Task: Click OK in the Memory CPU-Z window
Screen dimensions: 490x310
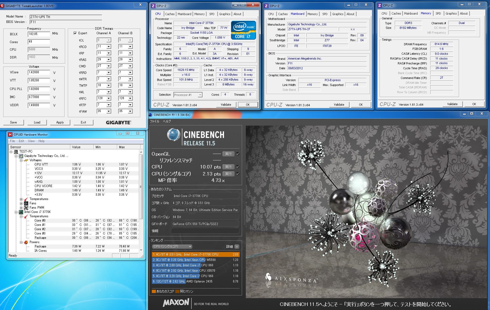Action: coord(474,104)
